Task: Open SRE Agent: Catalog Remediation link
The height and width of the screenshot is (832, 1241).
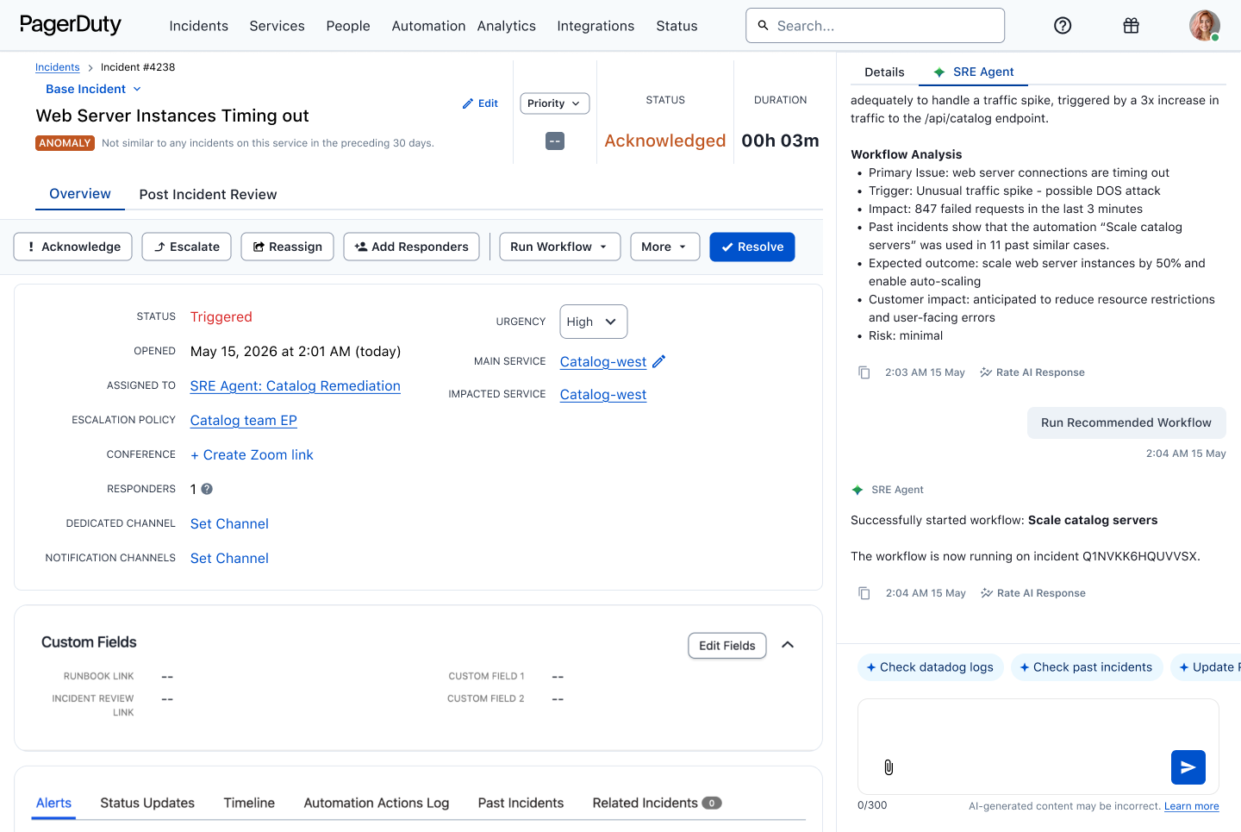Action: click(x=296, y=386)
